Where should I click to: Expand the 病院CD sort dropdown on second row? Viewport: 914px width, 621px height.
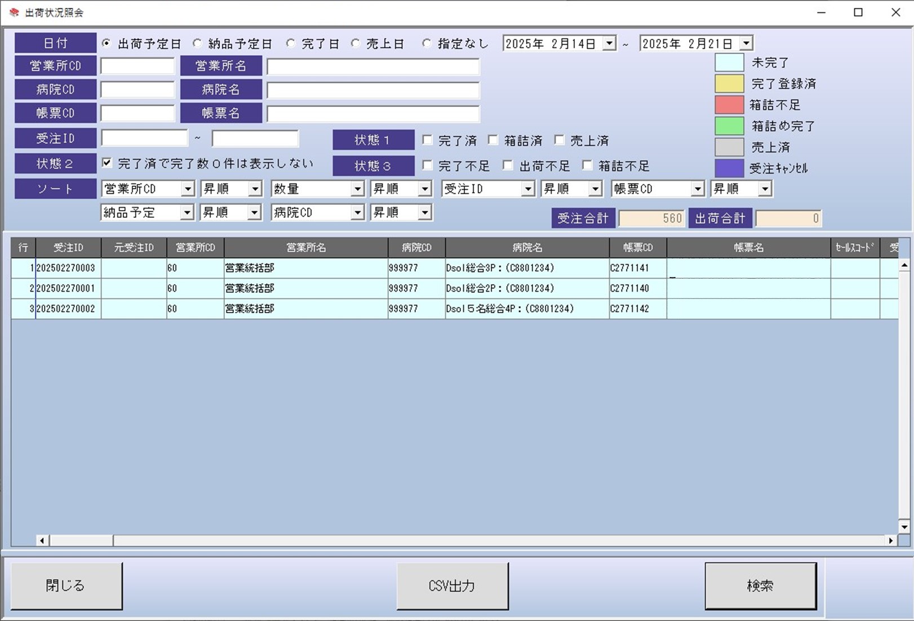tap(357, 212)
